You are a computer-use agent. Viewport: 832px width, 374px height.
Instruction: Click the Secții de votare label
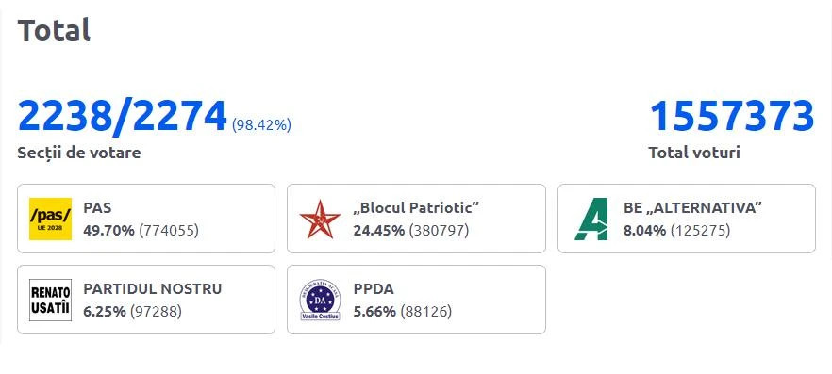[x=79, y=154]
